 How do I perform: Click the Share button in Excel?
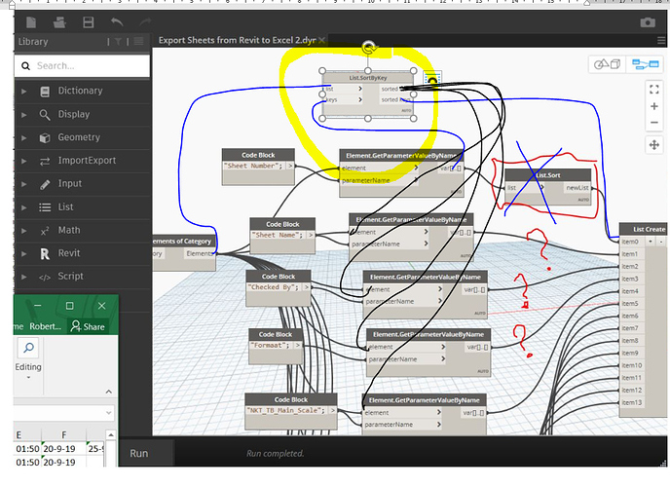click(x=88, y=326)
